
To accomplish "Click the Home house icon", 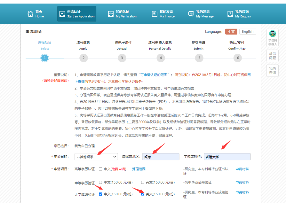I will [x=30, y=14].
